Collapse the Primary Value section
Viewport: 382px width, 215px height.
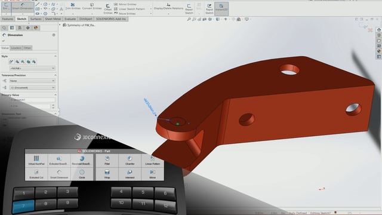pyautogui.click(x=56, y=95)
